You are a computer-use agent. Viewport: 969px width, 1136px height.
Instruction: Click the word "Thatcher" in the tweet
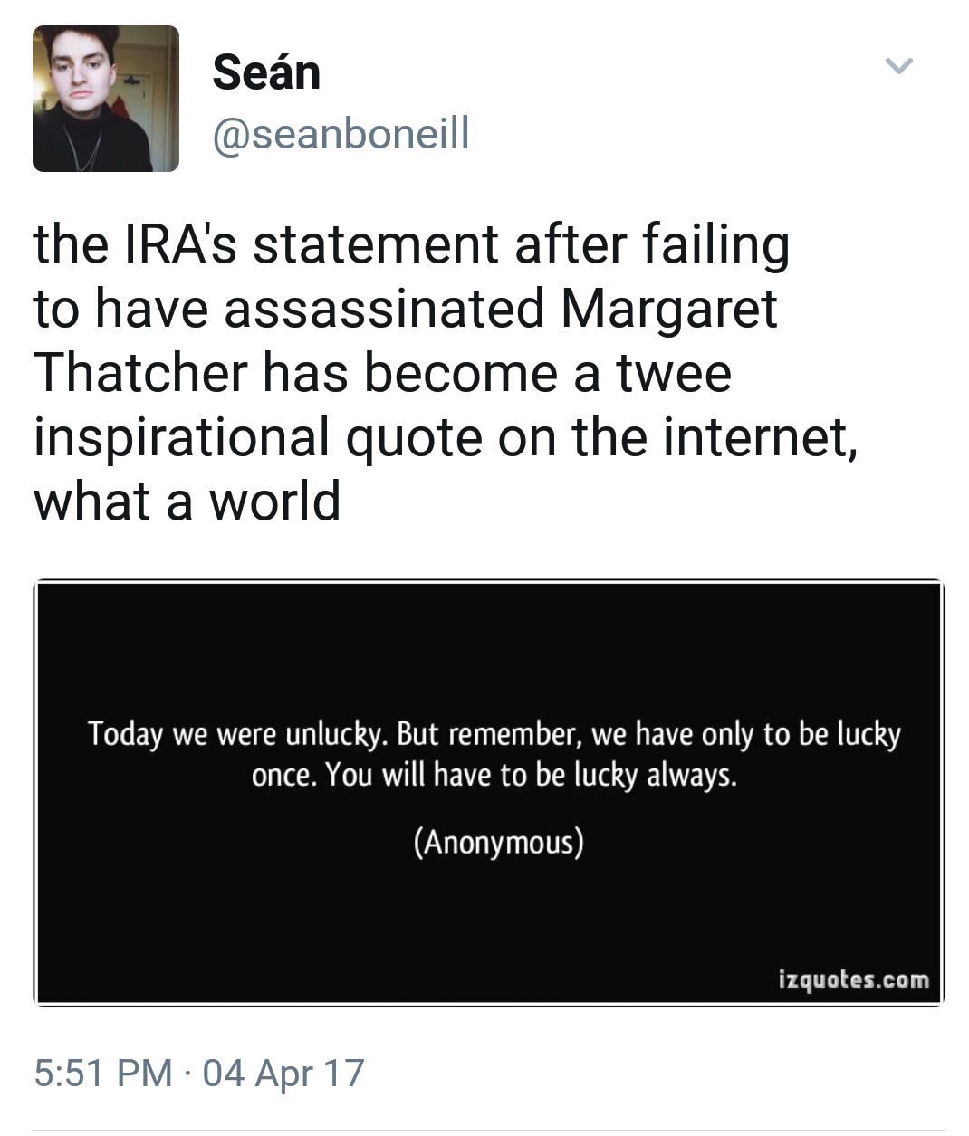click(x=140, y=373)
